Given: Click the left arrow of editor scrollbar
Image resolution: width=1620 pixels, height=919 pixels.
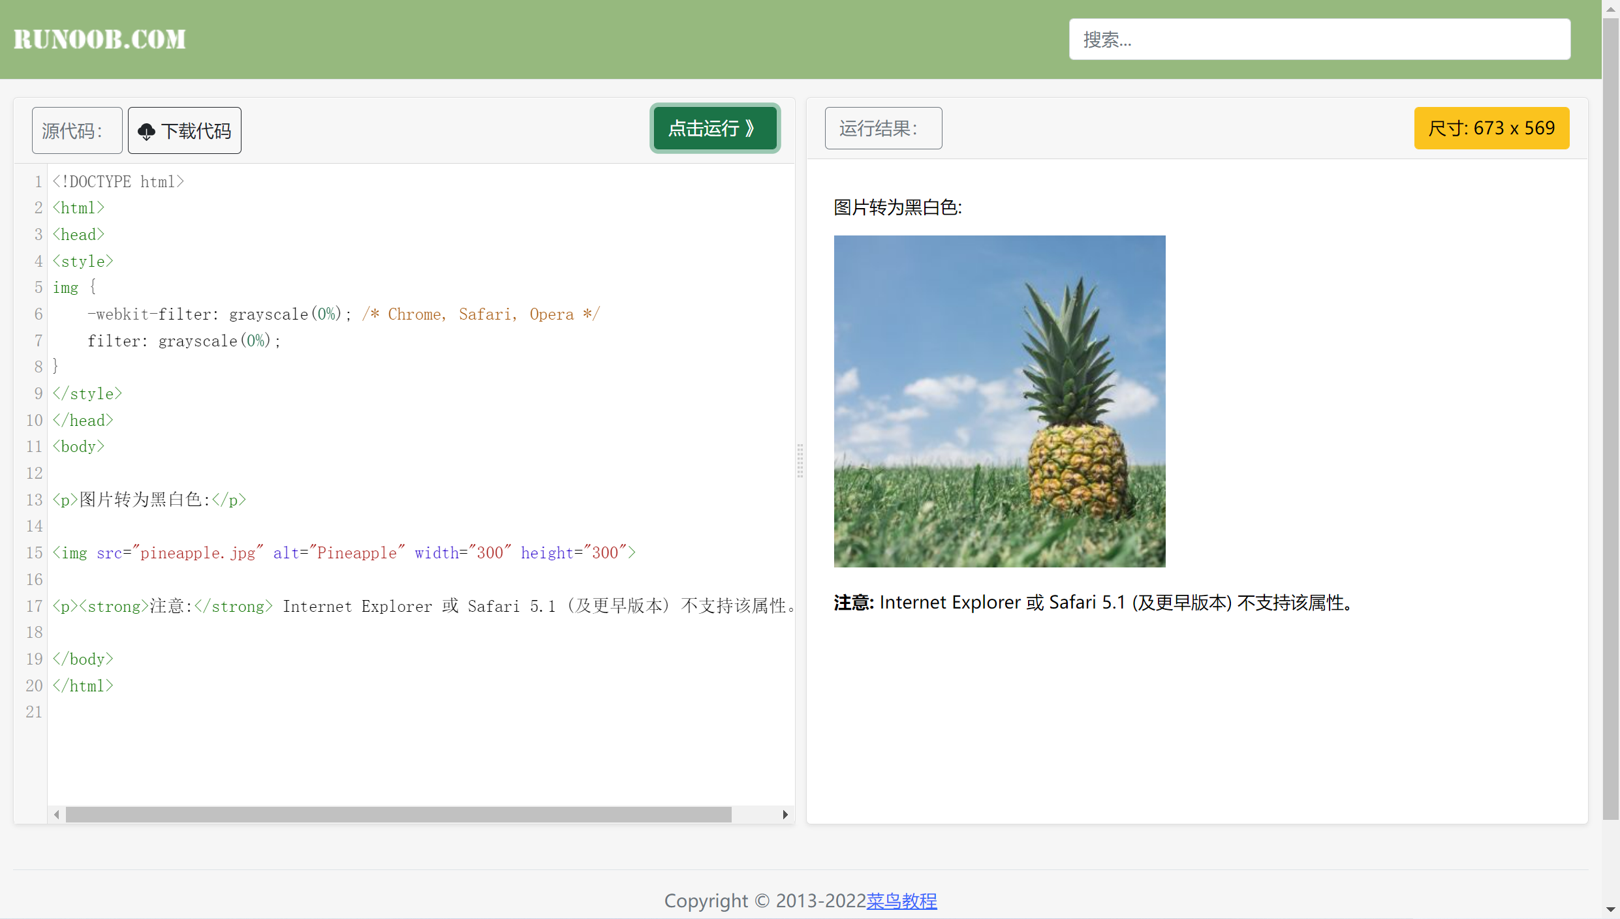Looking at the screenshot, I should pyautogui.click(x=57, y=814).
